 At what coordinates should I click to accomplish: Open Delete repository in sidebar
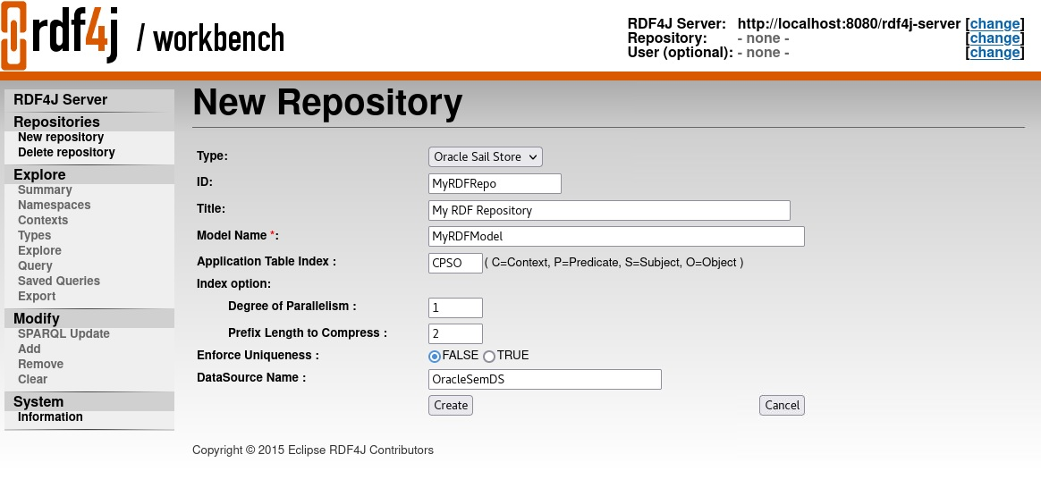click(66, 153)
